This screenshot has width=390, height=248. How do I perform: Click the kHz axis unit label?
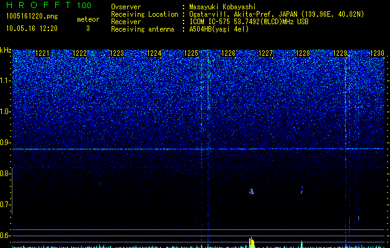pyautogui.click(x=6, y=50)
